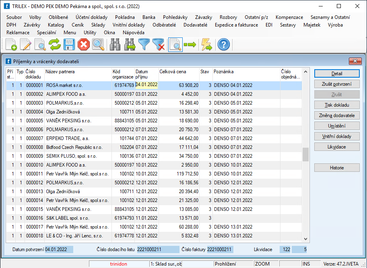Image resolution: width=367 pixels, height=268 pixels.
Task: Click the table scrollbar down arrow
Action: [x=305, y=239]
